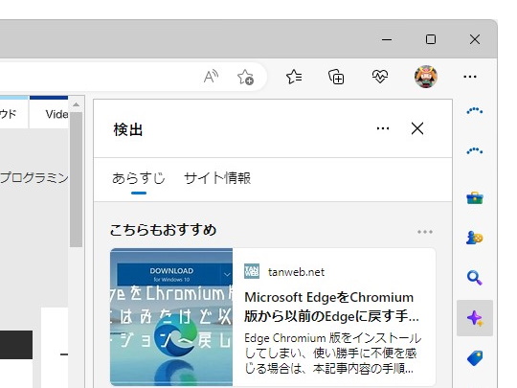Close the 検出 panel

coord(417,128)
